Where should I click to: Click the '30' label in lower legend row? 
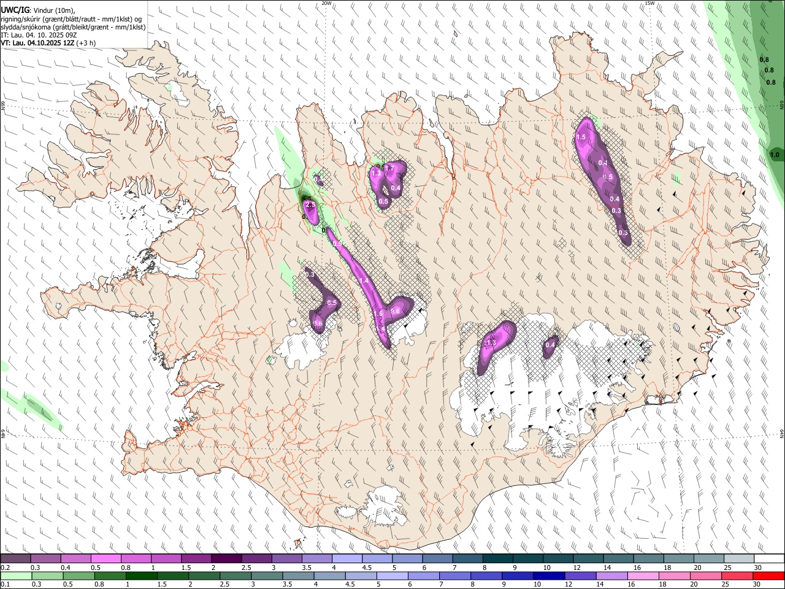coord(758,584)
